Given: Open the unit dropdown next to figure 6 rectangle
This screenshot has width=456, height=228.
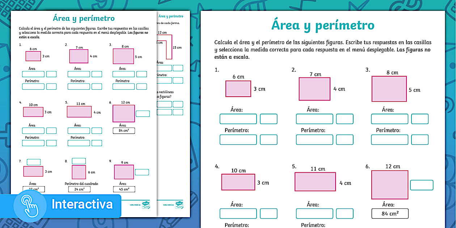Looking at the screenshot, I should [x=421, y=185].
